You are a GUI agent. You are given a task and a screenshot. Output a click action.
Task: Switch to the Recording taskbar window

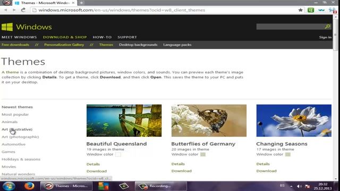tap(160, 186)
